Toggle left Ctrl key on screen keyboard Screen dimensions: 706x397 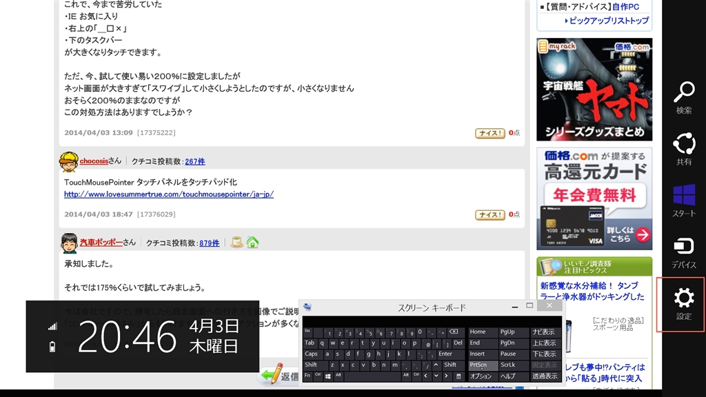(318, 376)
